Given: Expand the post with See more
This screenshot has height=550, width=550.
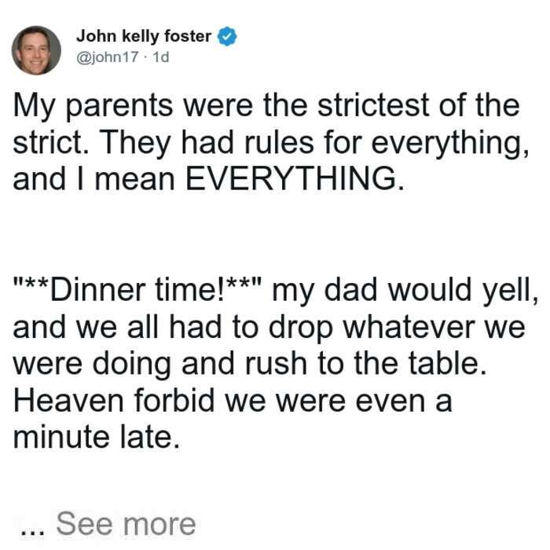Looking at the screenshot, I should pyautogui.click(x=126, y=524).
